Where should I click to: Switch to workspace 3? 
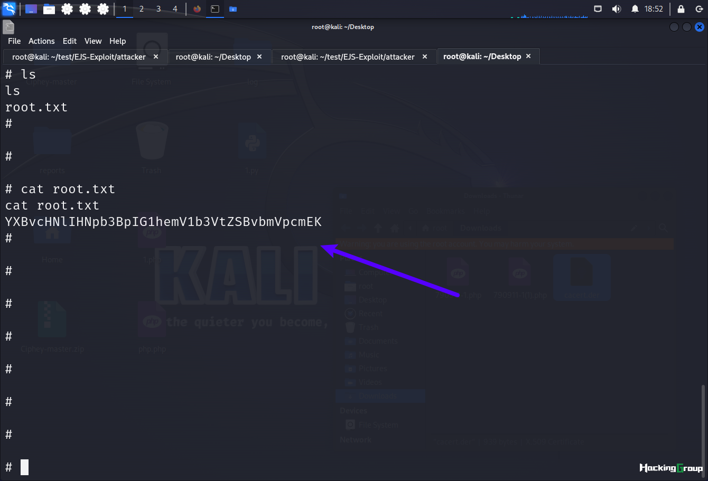click(159, 9)
